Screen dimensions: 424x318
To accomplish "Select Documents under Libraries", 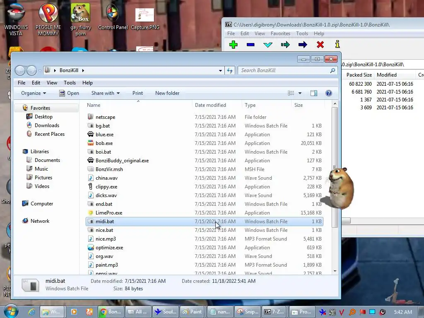I will click(47, 160).
